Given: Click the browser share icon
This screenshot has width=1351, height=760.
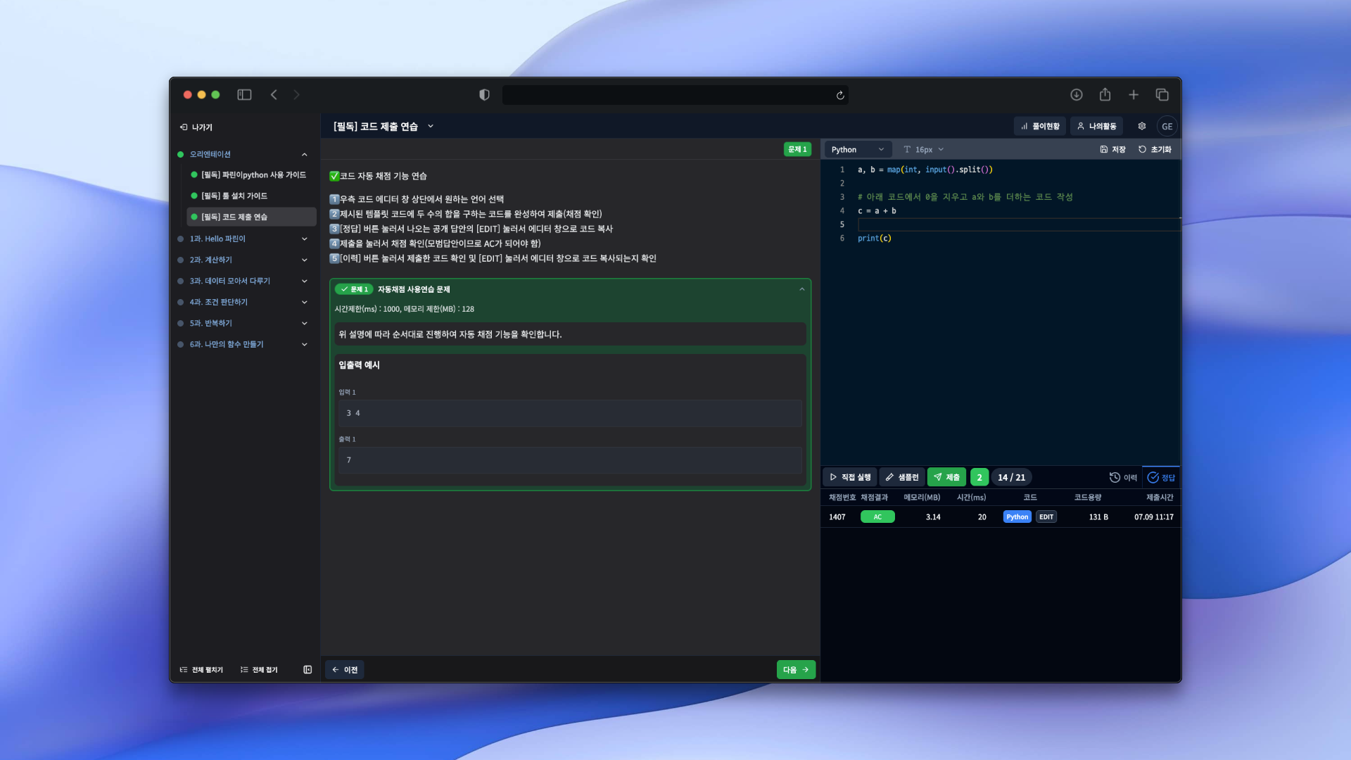Looking at the screenshot, I should pyautogui.click(x=1105, y=95).
